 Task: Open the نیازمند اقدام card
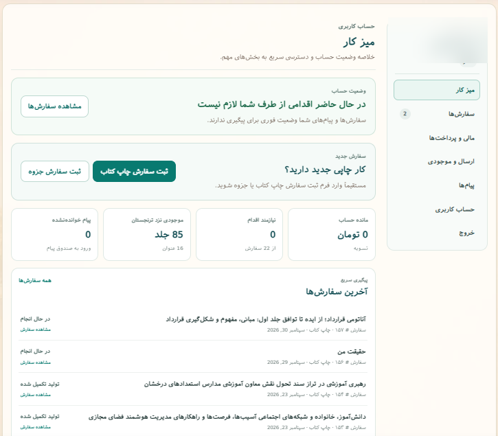[x=239, y=234]
